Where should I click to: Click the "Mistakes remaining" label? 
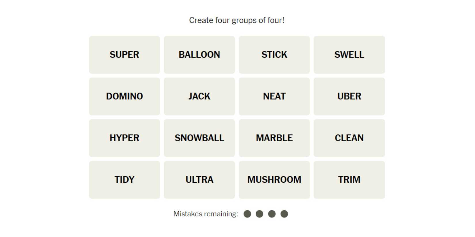click(206, 214)
